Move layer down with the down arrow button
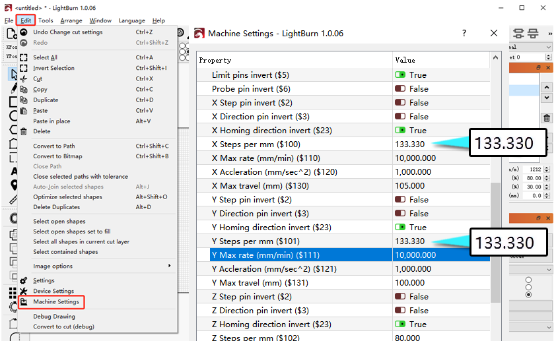This screenshot has width=556, height=341. coord(547,98)
